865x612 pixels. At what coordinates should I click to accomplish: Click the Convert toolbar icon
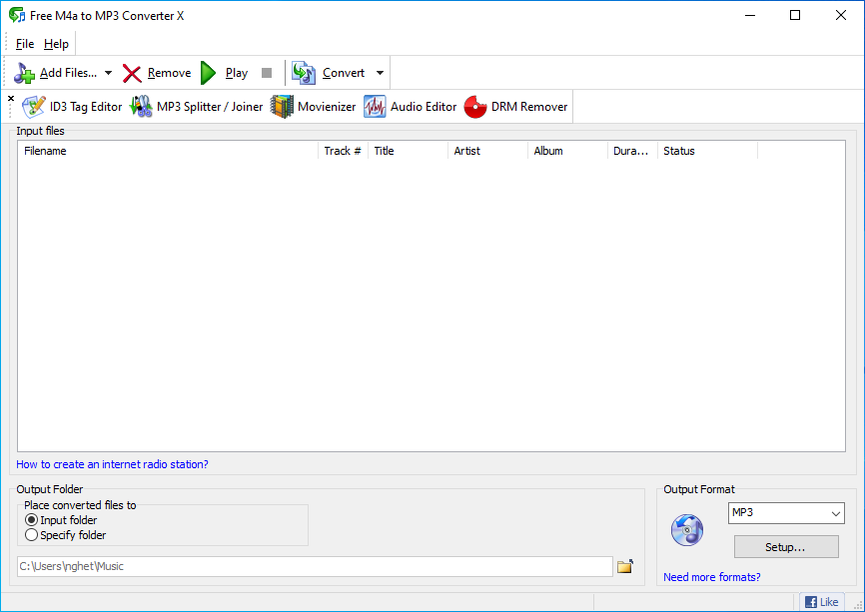click(303, 72)
